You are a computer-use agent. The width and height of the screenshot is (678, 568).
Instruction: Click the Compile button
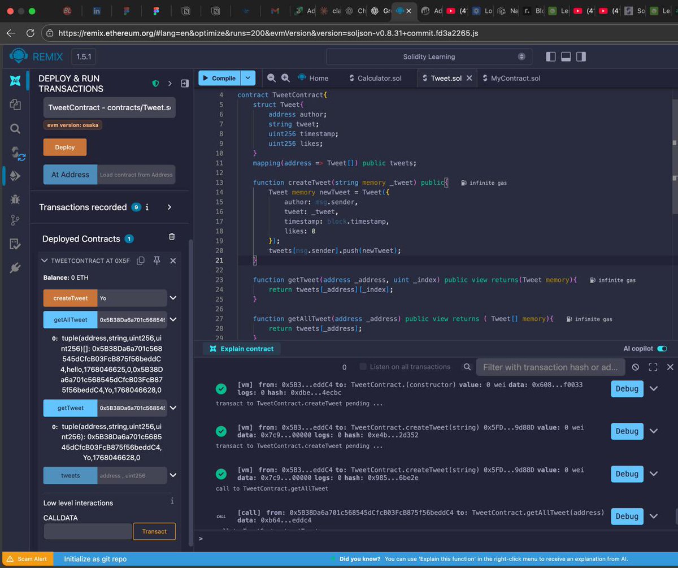(x=219, y=78)
